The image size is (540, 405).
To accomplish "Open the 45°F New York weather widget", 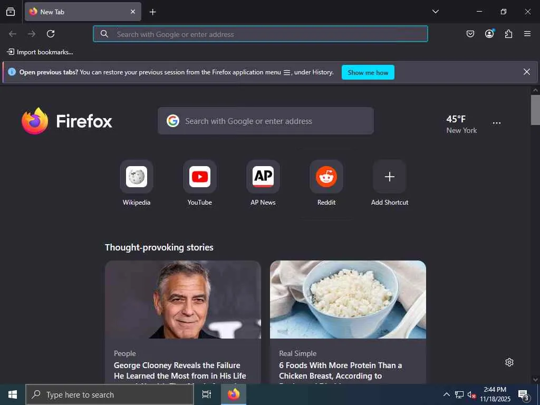I will point(461,124).
